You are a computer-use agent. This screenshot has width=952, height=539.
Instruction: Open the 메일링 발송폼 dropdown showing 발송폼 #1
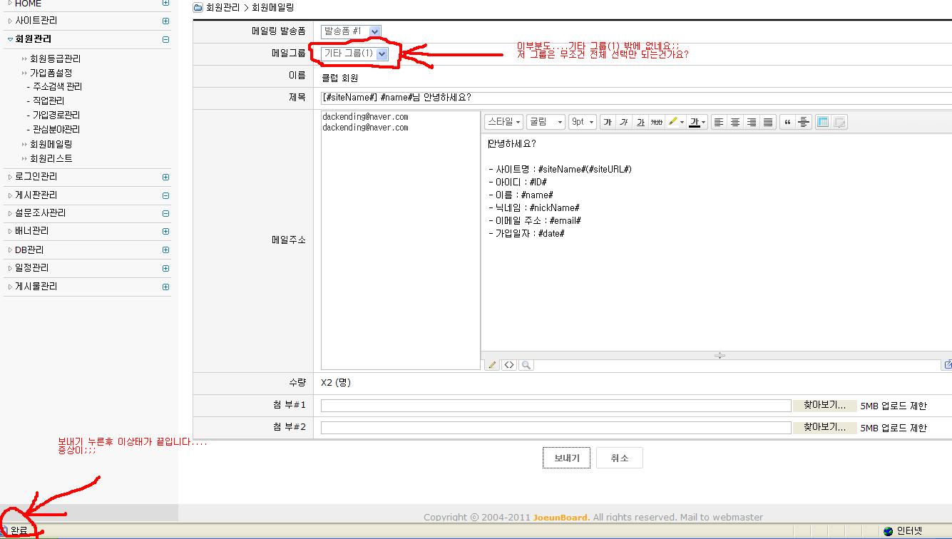coord(351,31)
